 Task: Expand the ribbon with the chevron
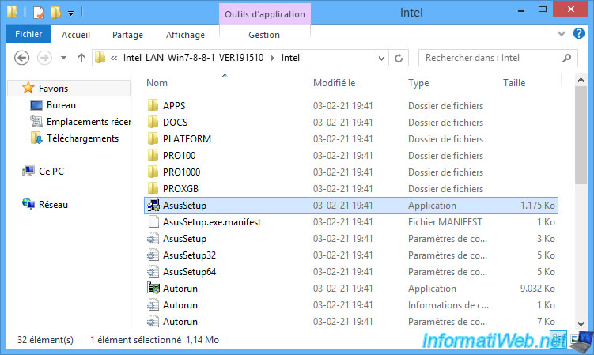coord(562,34)
